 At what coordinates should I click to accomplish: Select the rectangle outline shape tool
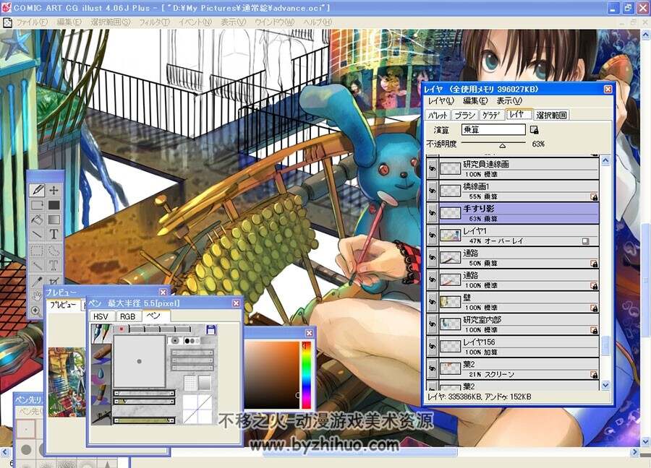(38, 205)
